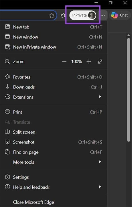This screenshot has width=132, height=207.
Task: Open Settings in the menu
Action: click(x=53, y=177)
